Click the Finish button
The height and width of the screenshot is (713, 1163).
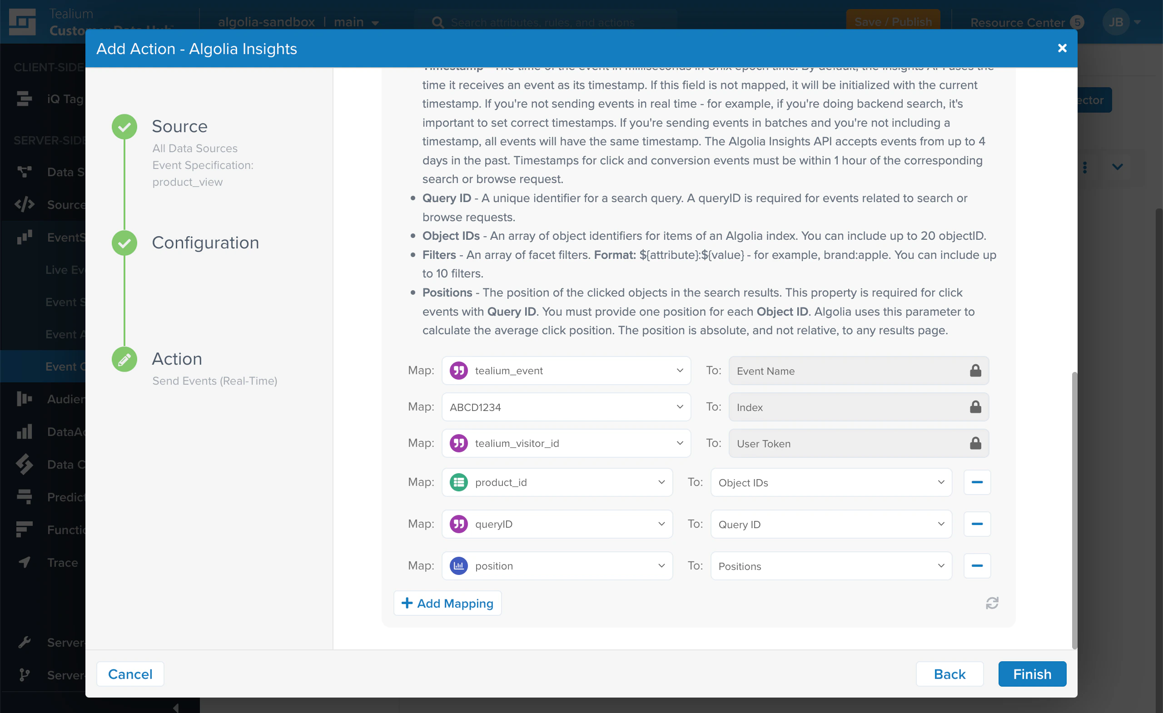point(1032,674)
